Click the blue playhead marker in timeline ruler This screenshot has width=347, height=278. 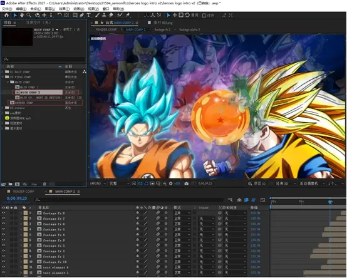coord(330,202)
